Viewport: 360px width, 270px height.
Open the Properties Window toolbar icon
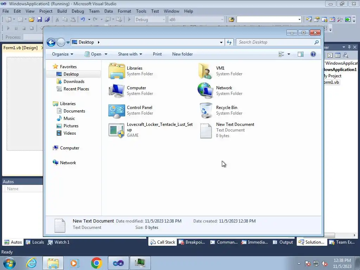317,20
